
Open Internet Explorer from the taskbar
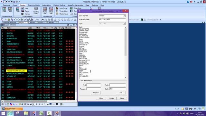click(10, 113)
